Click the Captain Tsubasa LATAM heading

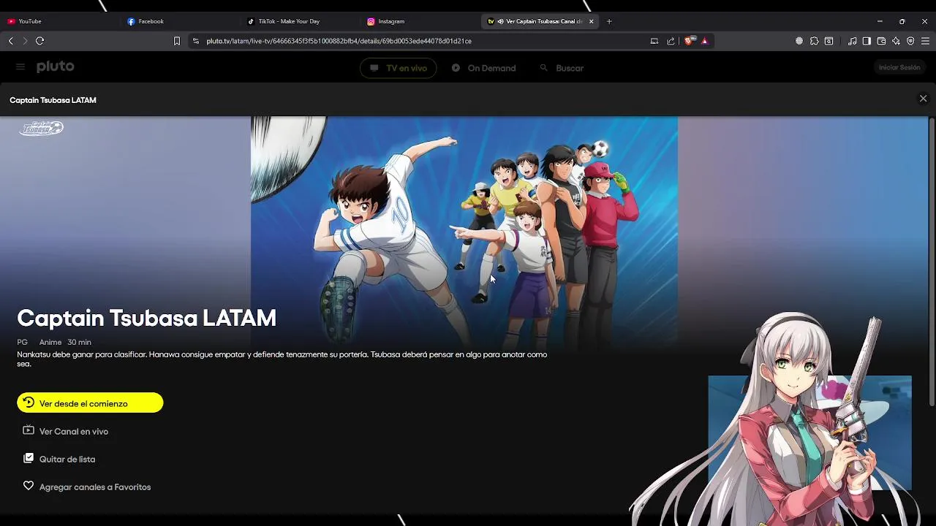coord(146,318)
